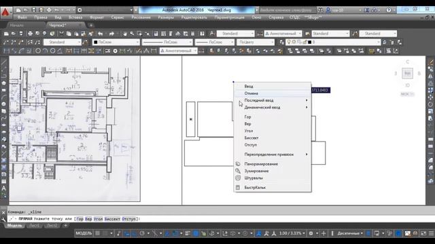The image size is (435, 244).
Task: Click the black layer 0 color swatch
Action: (310, 42)
